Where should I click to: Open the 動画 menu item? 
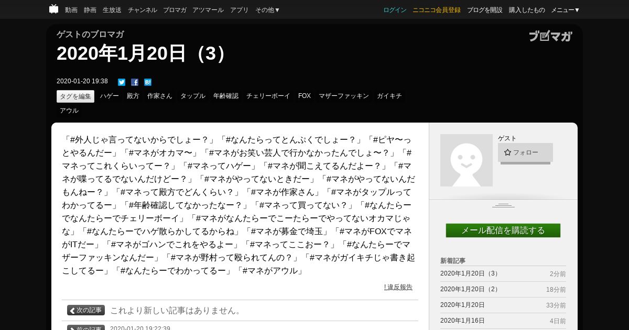tap(71, 10)
